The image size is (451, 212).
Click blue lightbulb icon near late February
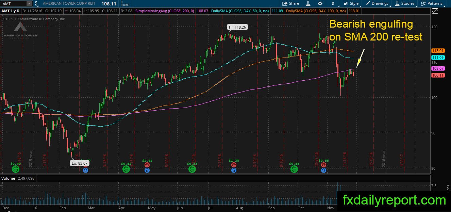coord(85,170)
